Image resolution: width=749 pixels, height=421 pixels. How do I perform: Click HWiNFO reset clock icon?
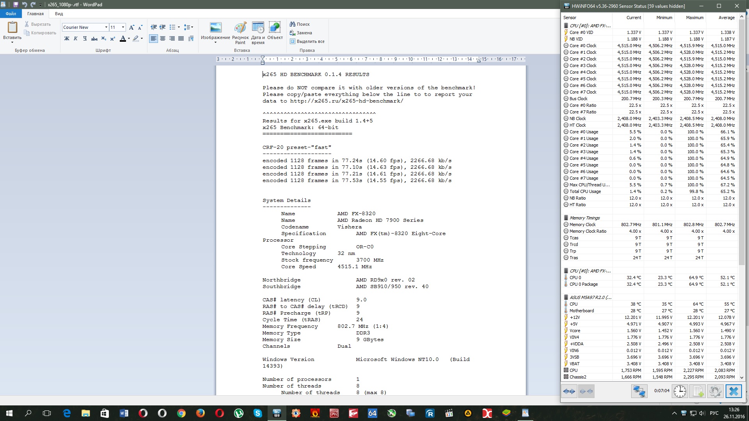pos(680,391)
